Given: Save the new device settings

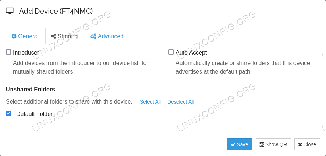Looking at the screenshot, I should pos(239,144).
